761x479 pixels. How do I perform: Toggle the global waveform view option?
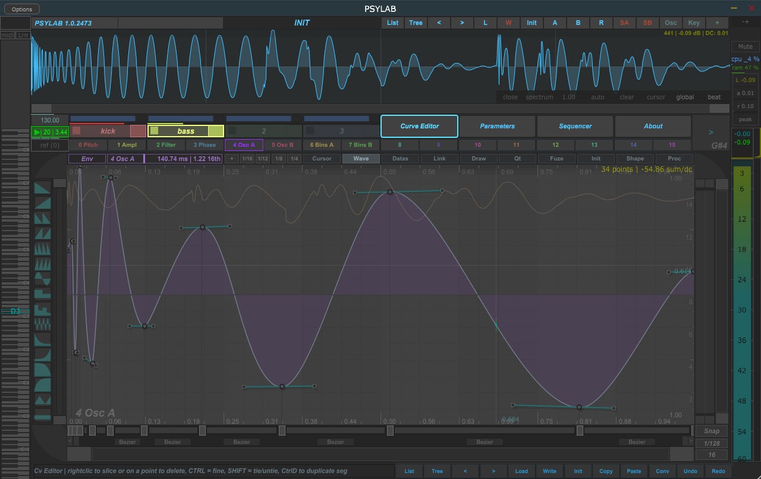685,97
